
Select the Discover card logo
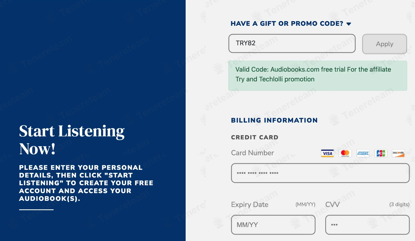pos(398,153)
